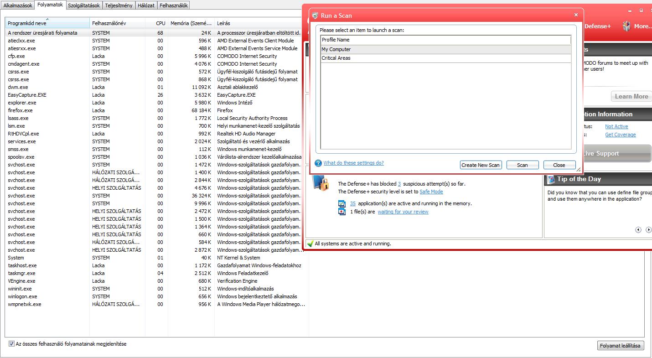Click green checkmark icon in COMODO status bar
The width and height of the screenshot is (652, 358).
point(310,244)
